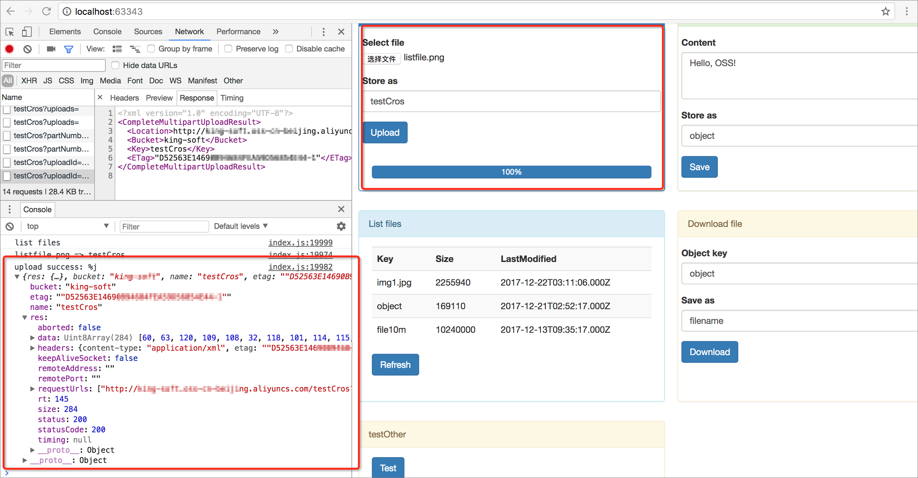Open the Console settings gear
This screenshot has height=478, width=918.
click(341, 226)
